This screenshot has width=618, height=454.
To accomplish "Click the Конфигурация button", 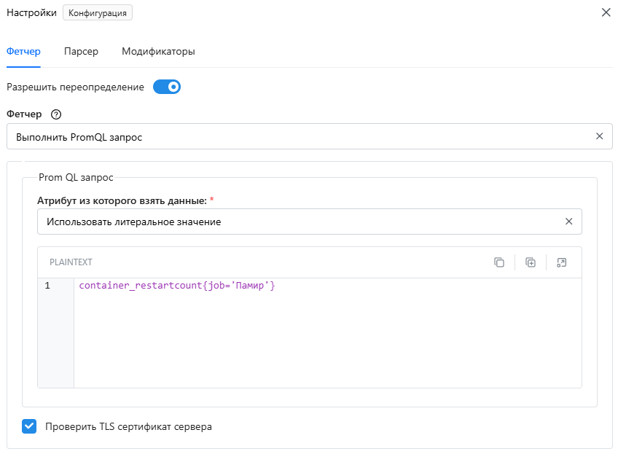I will (98, 12).
